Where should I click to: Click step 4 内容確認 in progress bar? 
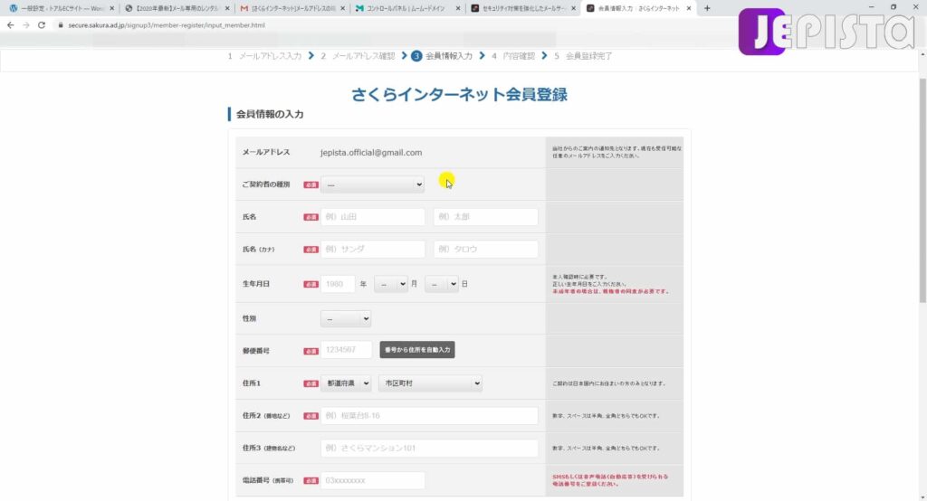tap(513, 56)
